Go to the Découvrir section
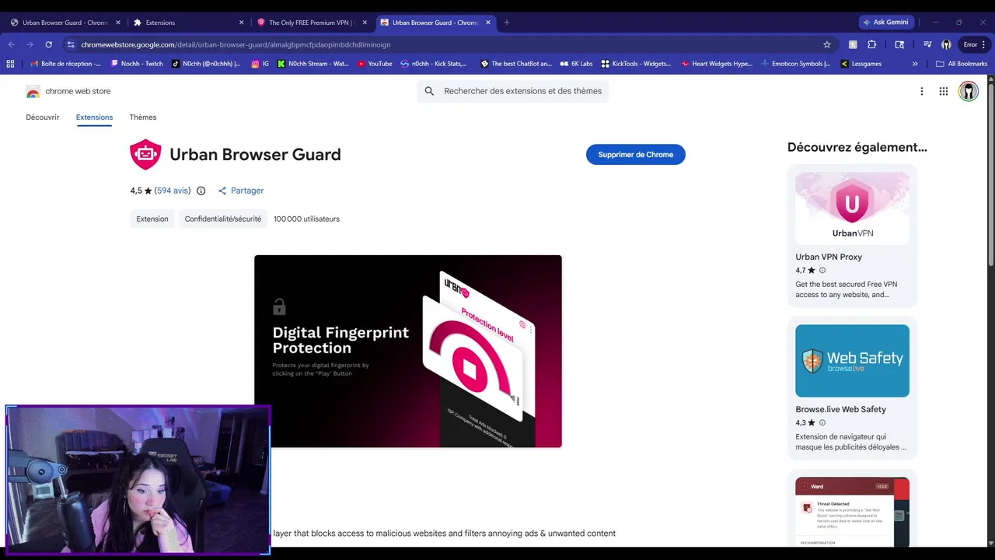The height and width of the screenshot is (560, 995). [43, 117]
